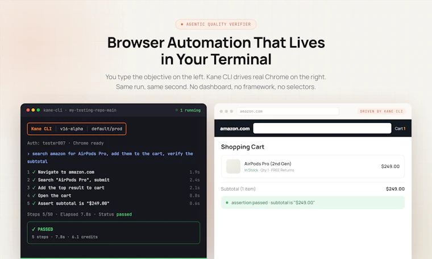The width and height of the screenshot is (432, 259).
Task: Click the 'AirPods Pro (2nd Gen)' product title
Action: 268,163
